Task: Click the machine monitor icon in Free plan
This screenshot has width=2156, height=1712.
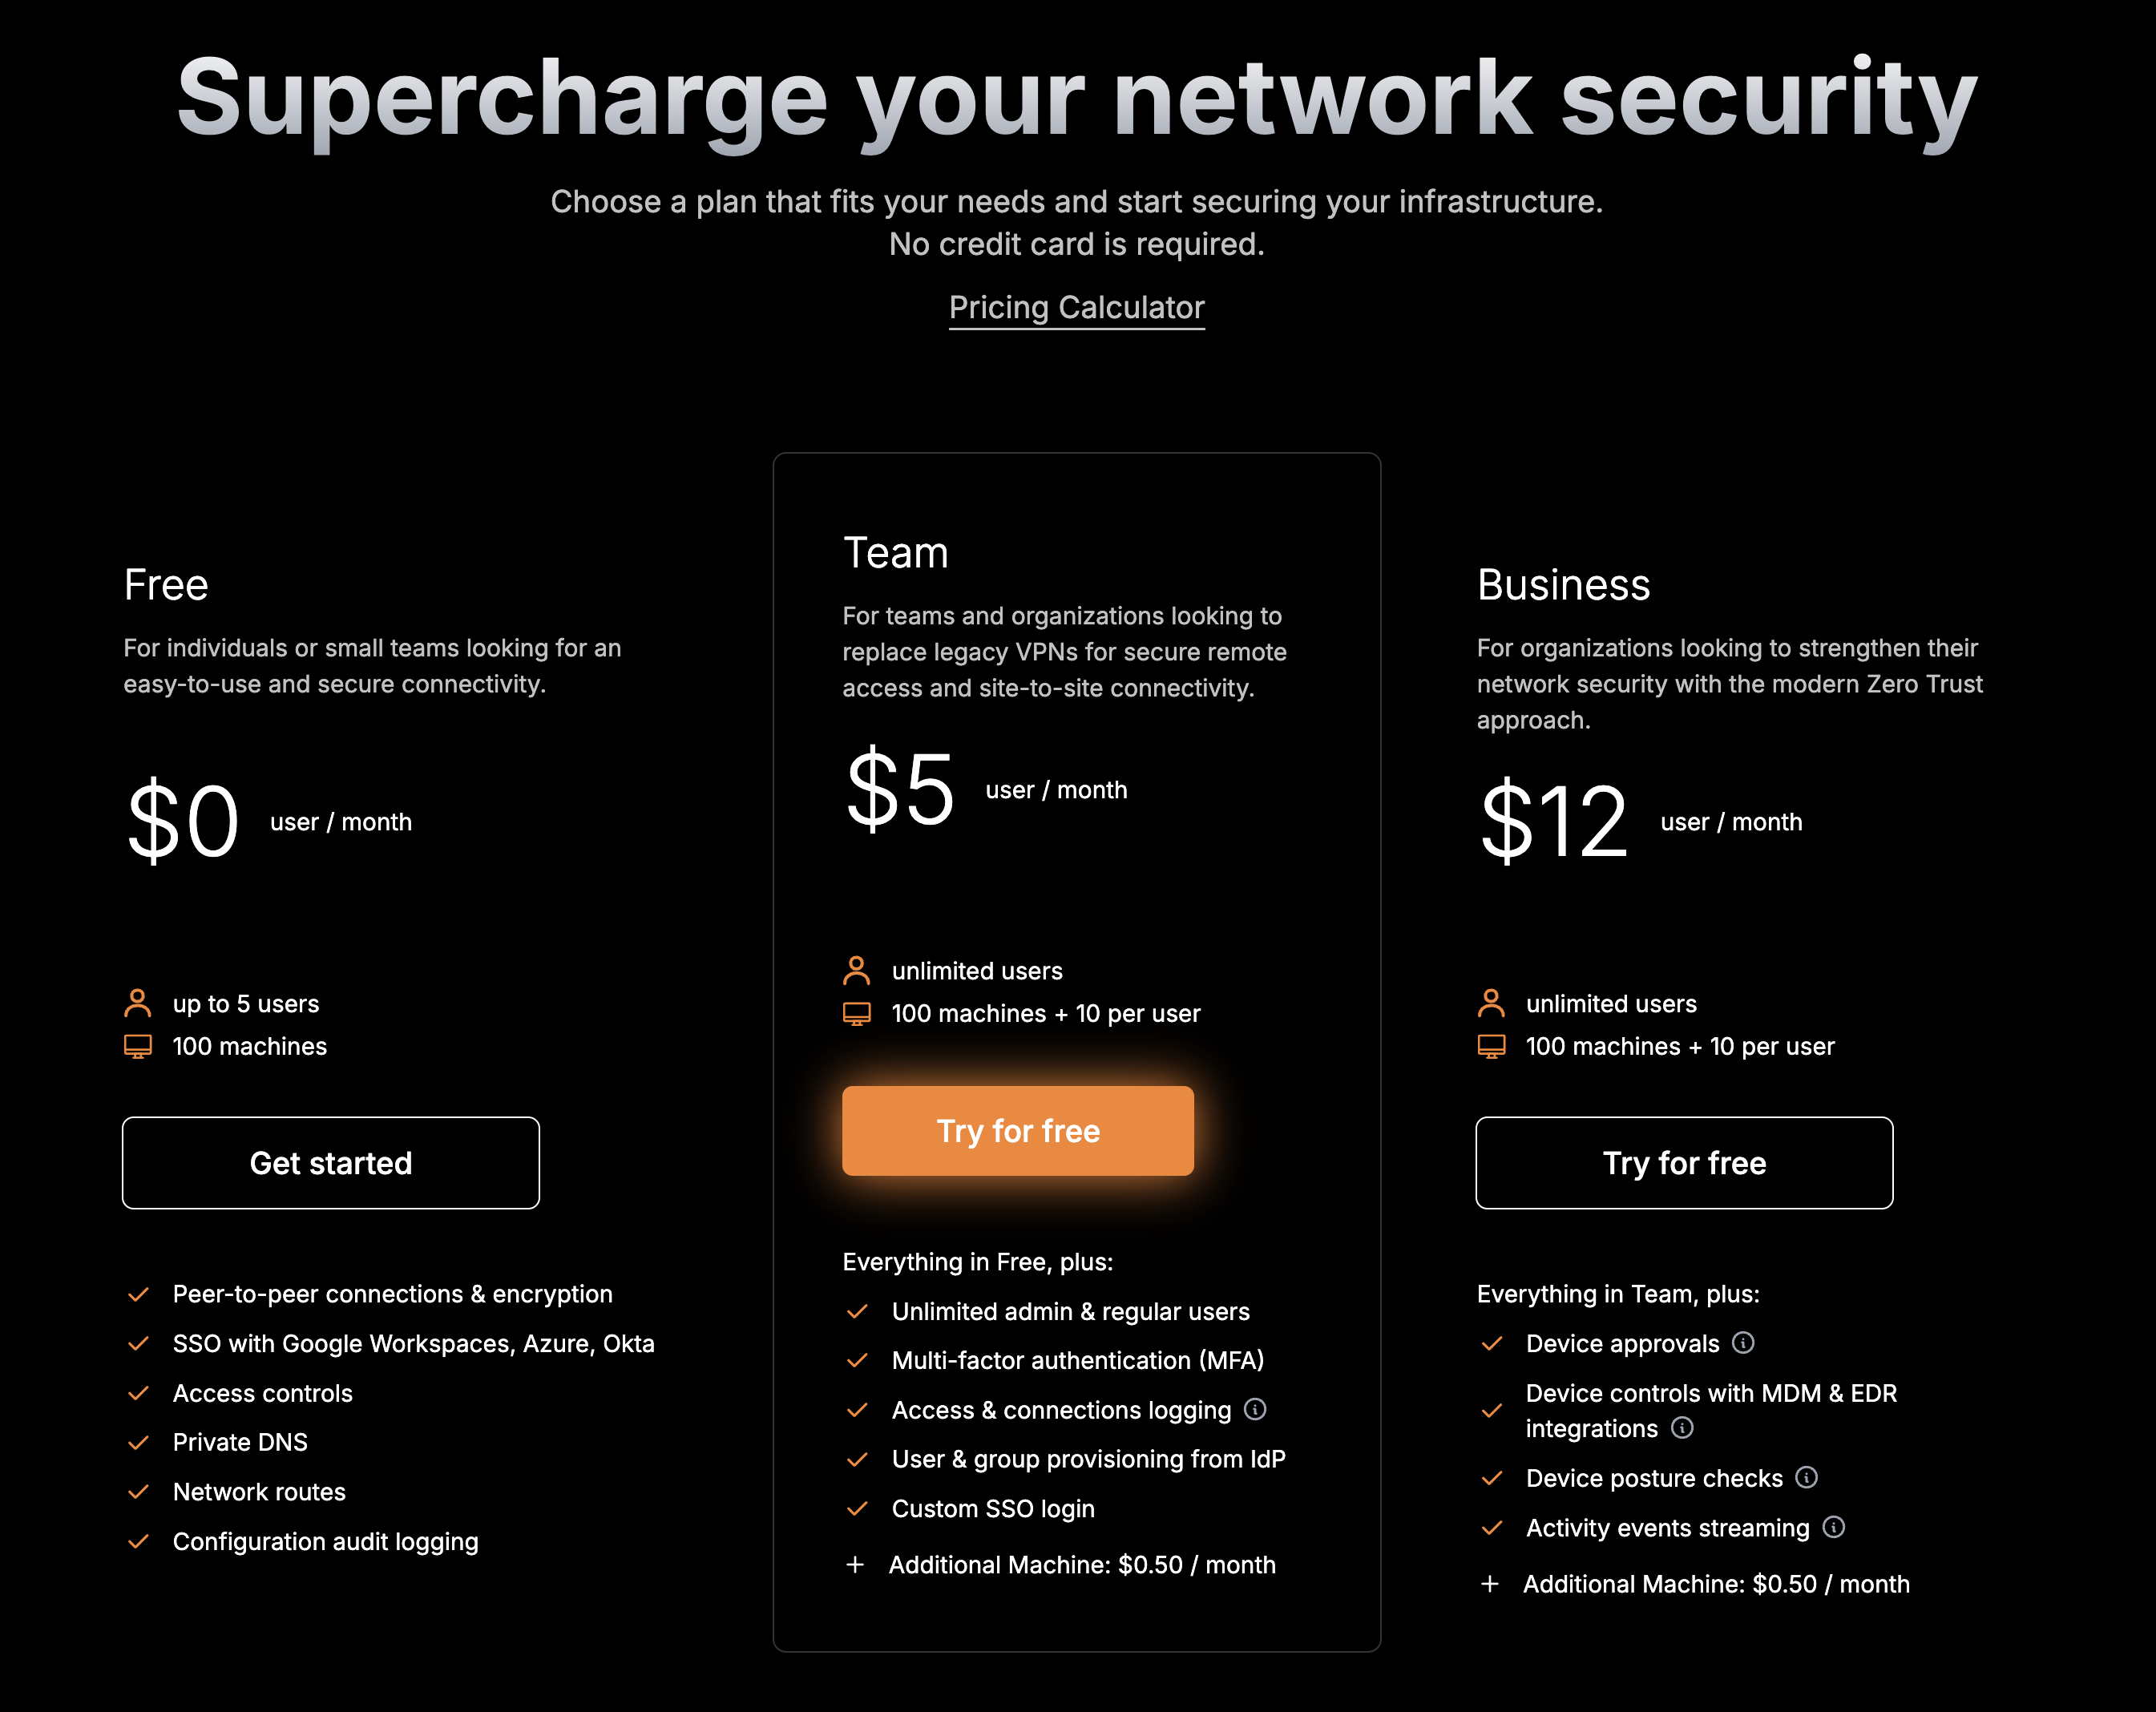Action: (x=138, y=1046)
